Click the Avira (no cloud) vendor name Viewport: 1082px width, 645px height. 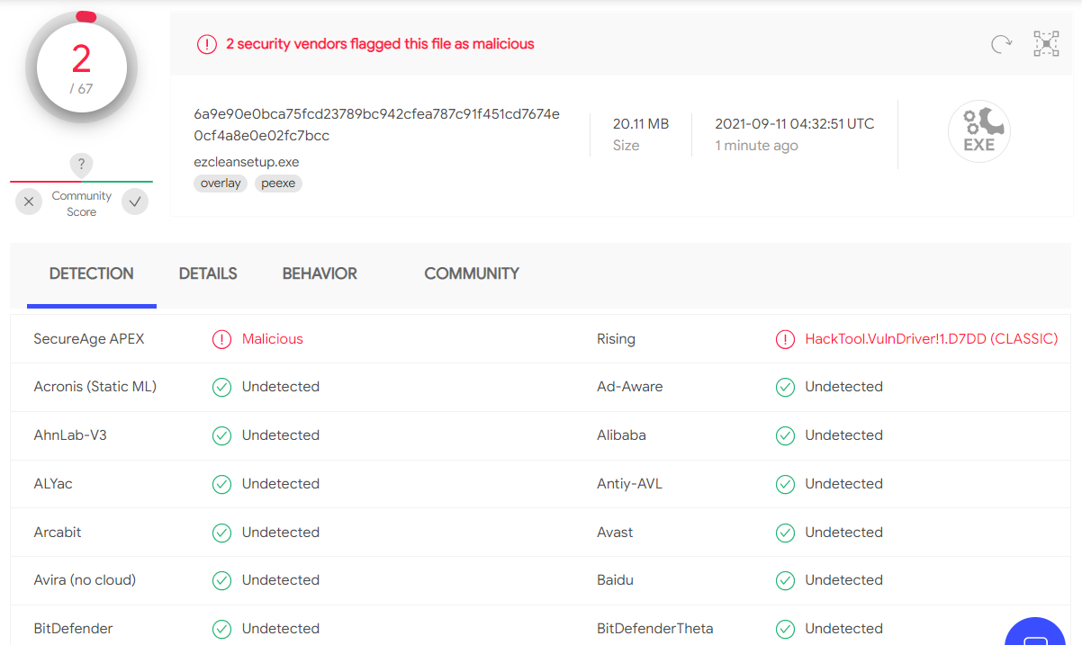pos(85,580)
